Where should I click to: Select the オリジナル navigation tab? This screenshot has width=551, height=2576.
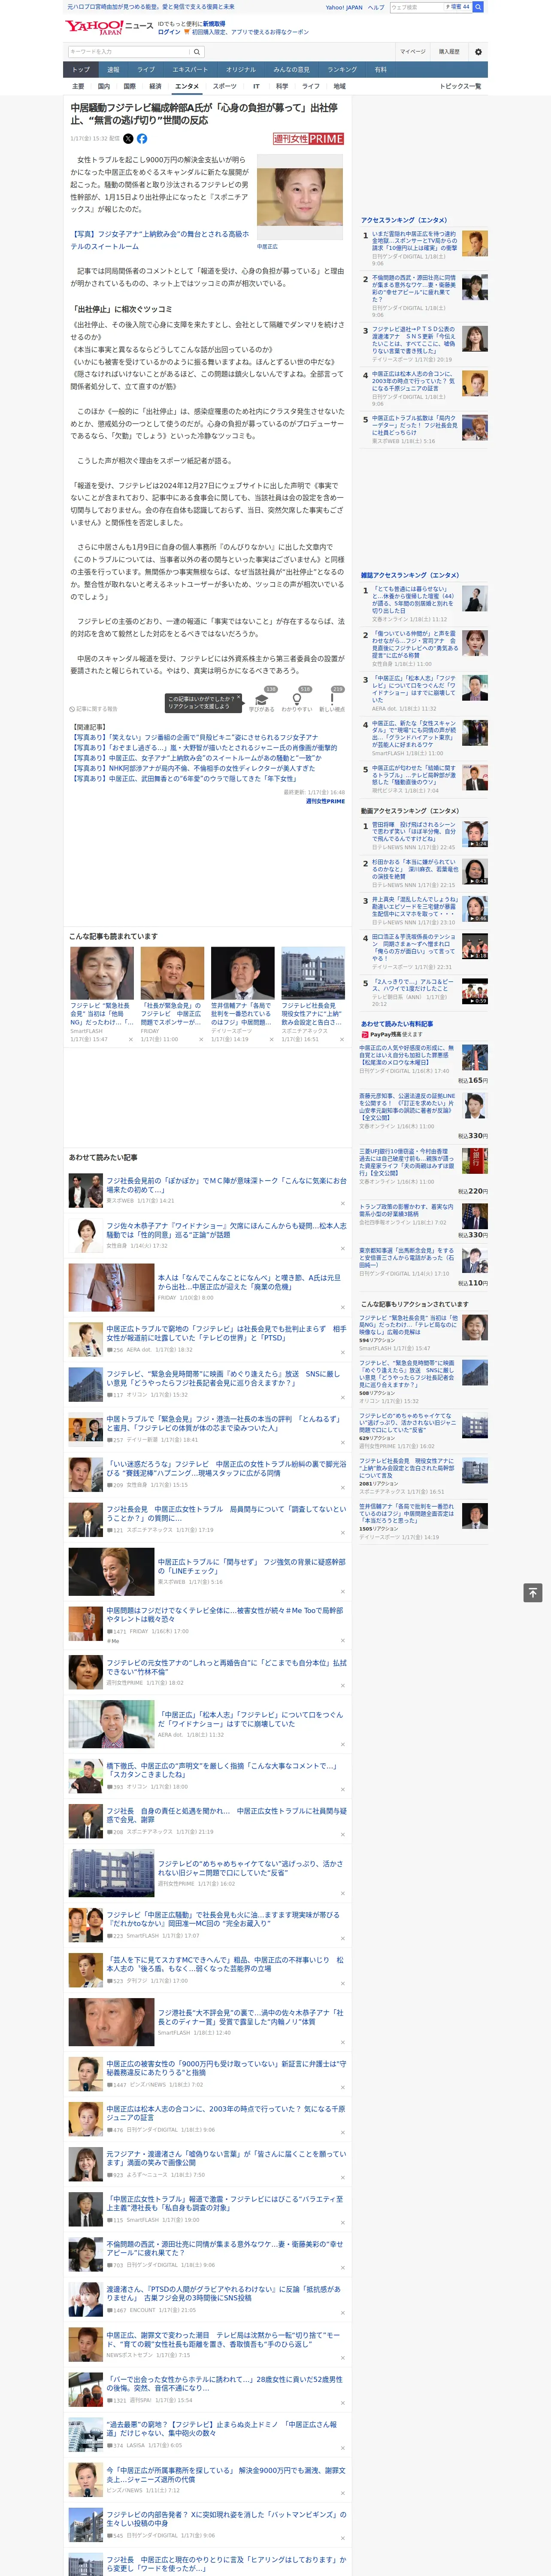coord(241,70)
